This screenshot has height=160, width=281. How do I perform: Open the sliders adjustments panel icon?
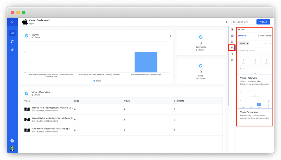[232, 60]
